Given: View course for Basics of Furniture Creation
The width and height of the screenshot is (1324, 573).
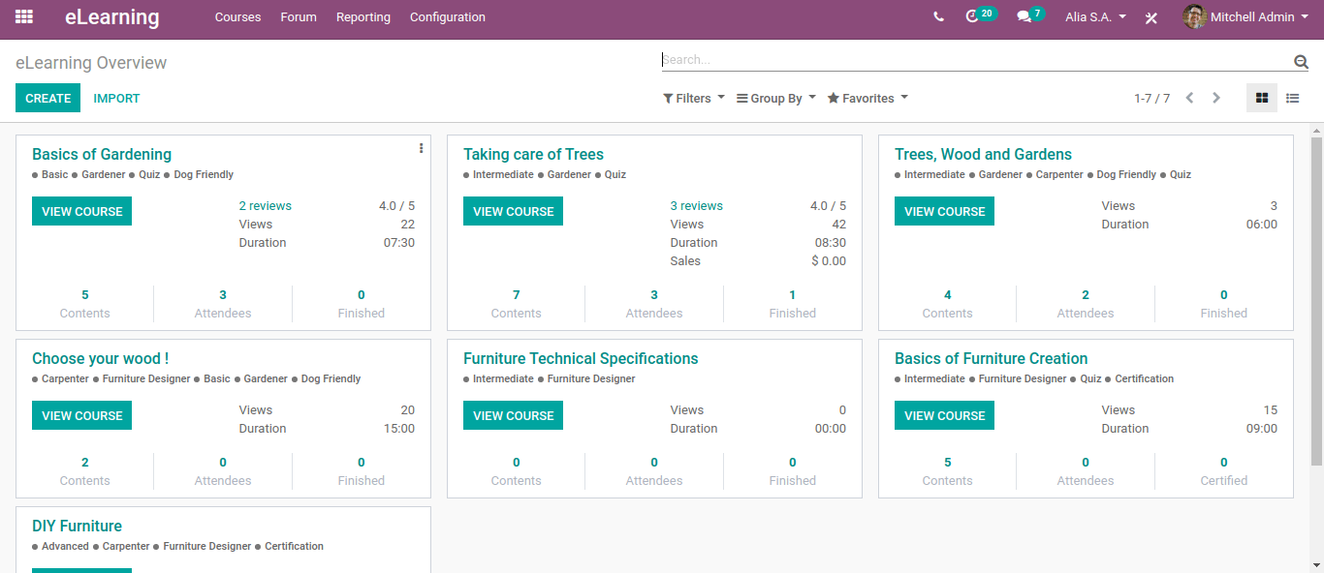Looking at the screenshot, I should [x=944, y=415].
